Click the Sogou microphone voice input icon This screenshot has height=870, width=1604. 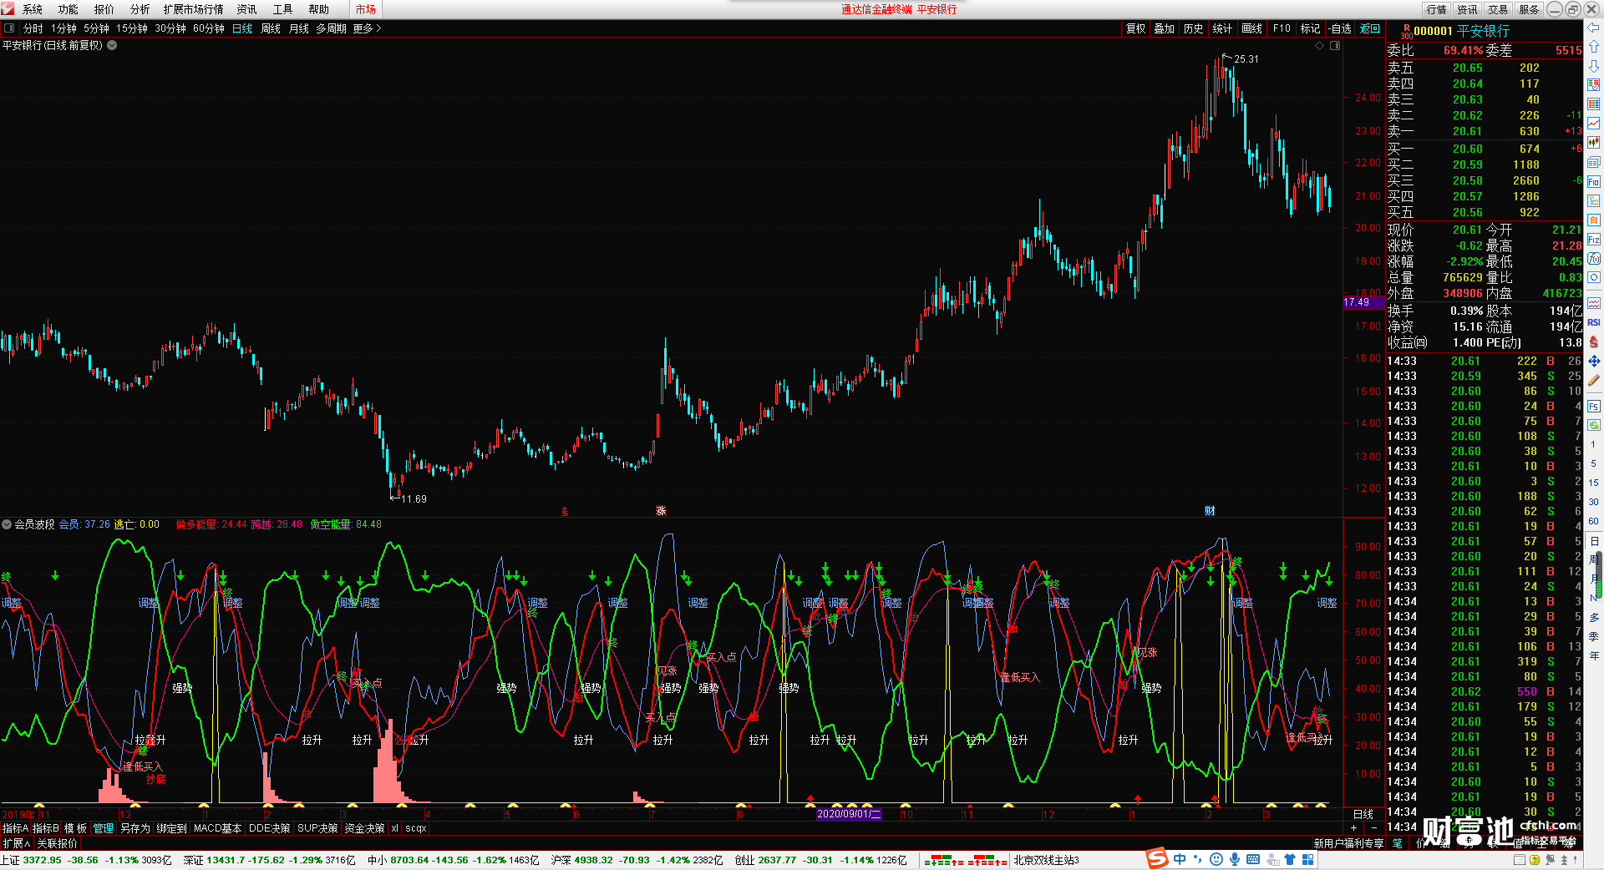[1235, 859]
